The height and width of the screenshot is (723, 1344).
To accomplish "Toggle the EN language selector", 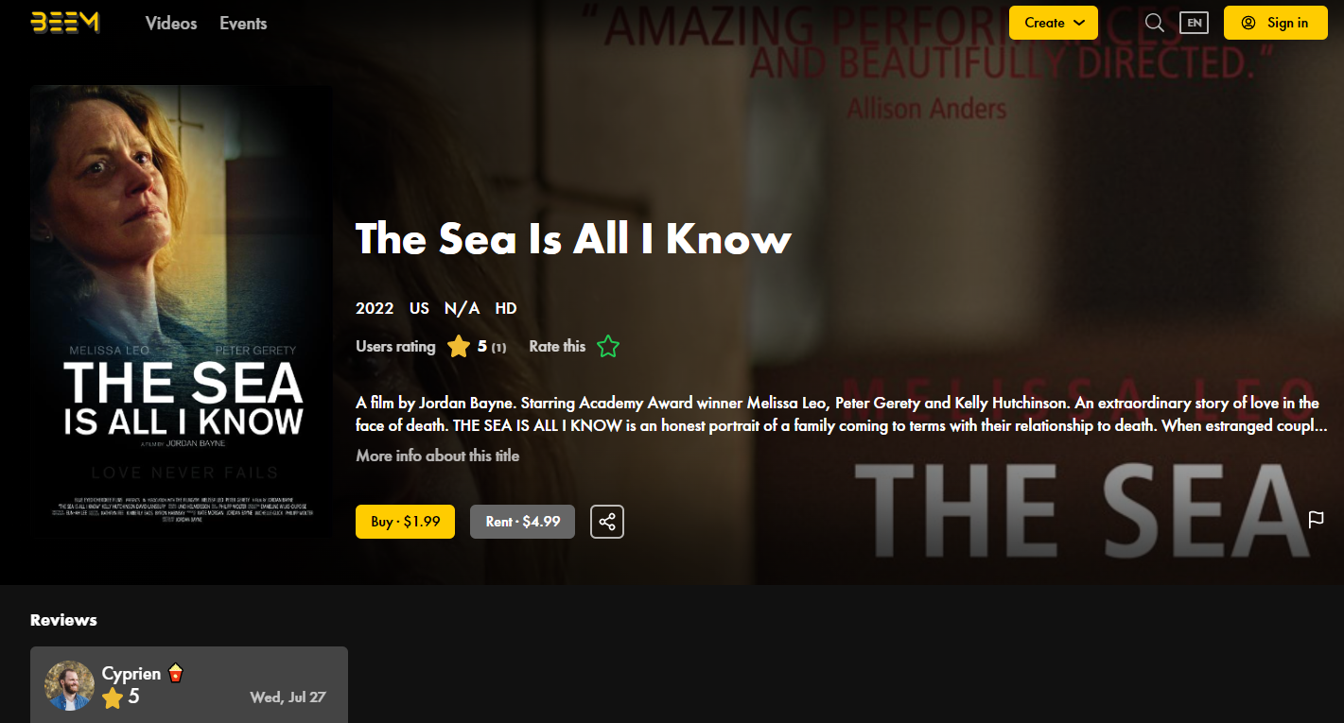I will pyautogui.click(x=1194, y=23).
